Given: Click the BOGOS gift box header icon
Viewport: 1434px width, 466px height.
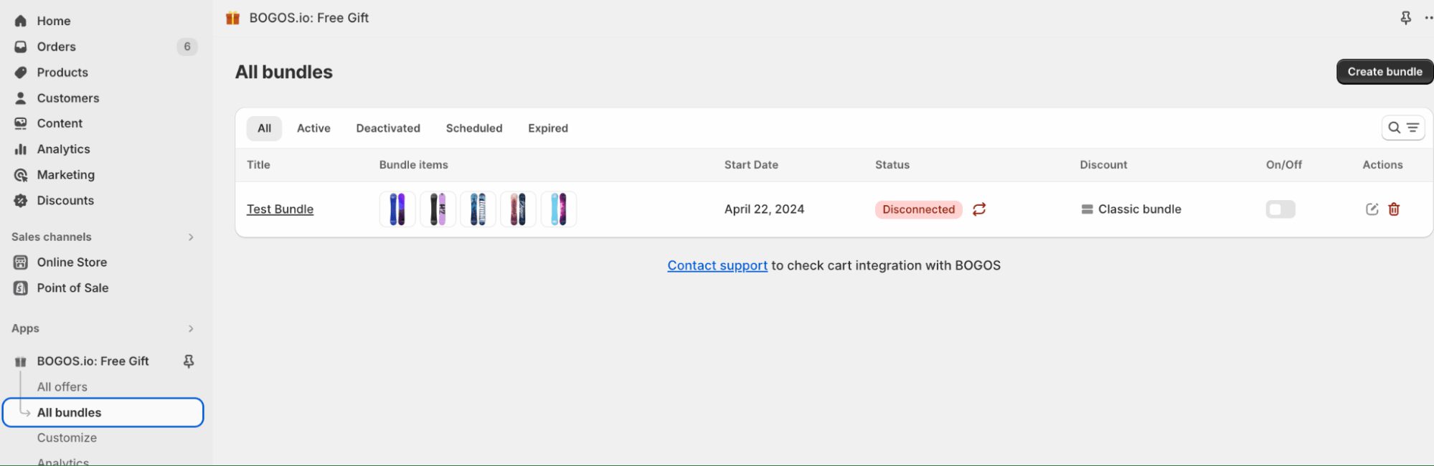Looking at the screenshot, I should pyautogui.click(x=232, y=18).
